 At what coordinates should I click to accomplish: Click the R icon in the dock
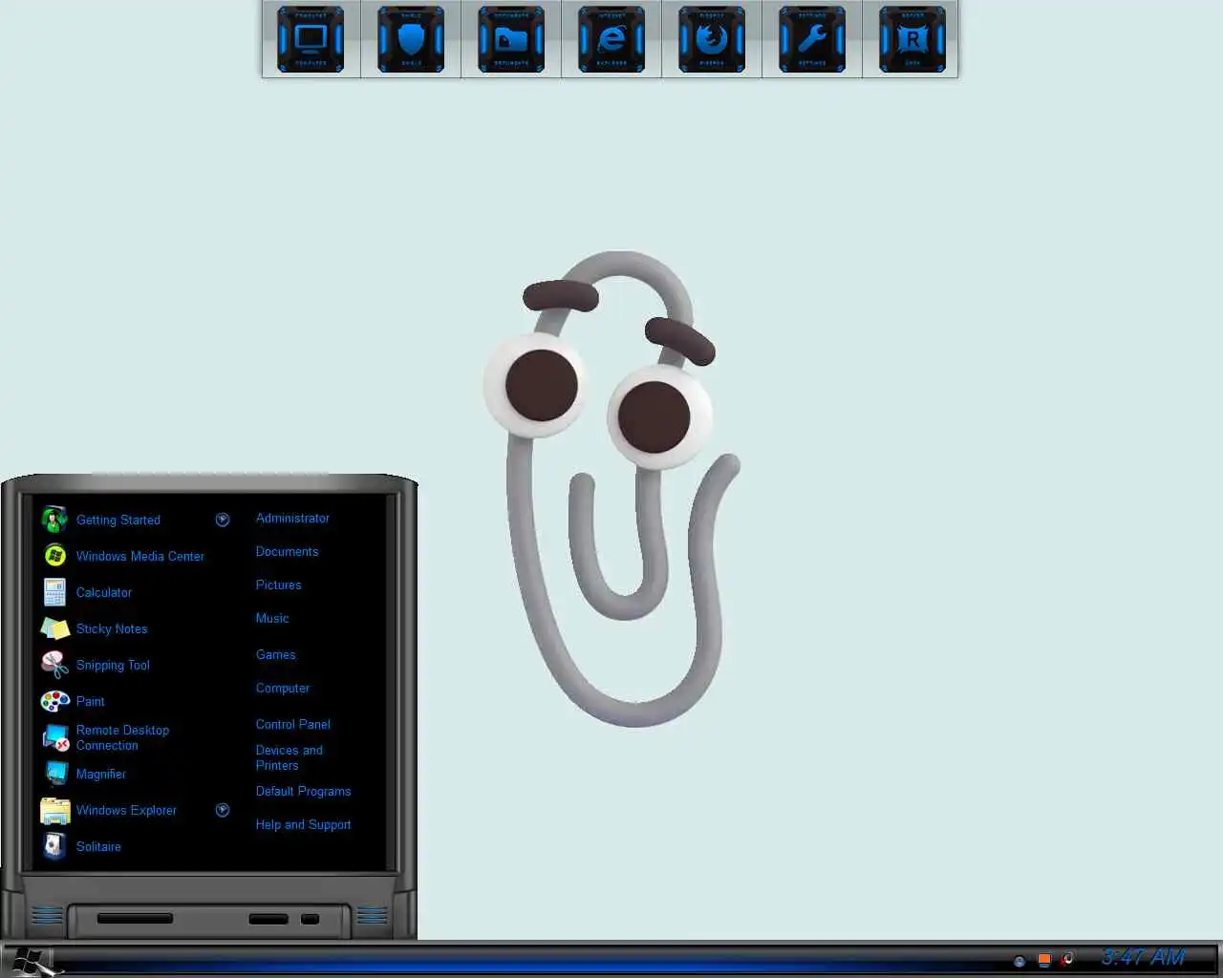(912, 39)
